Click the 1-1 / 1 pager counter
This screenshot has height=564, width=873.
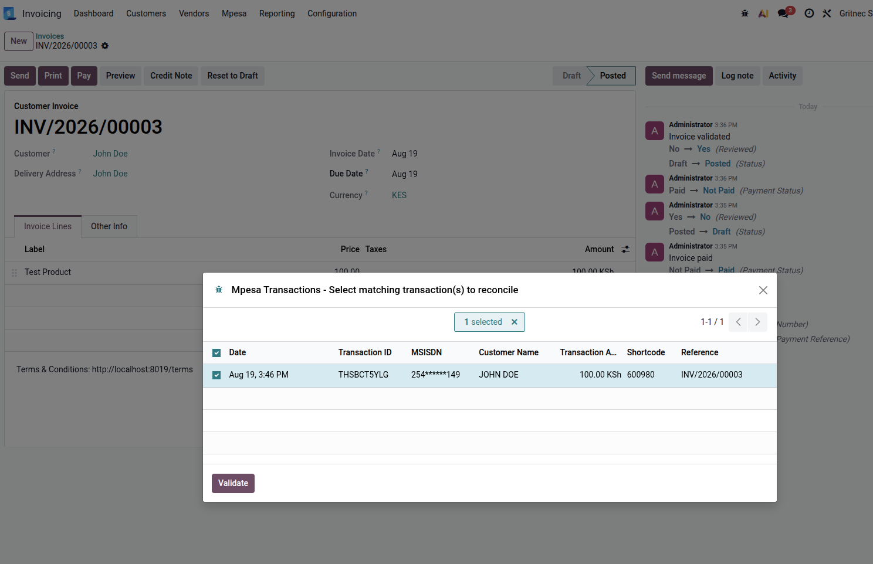pyautogui.click(x=712, y=322)
